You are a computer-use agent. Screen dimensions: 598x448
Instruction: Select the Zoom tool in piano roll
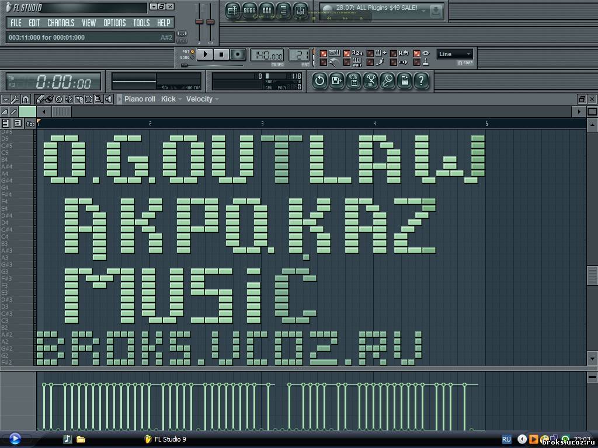[x=98, y=99]
